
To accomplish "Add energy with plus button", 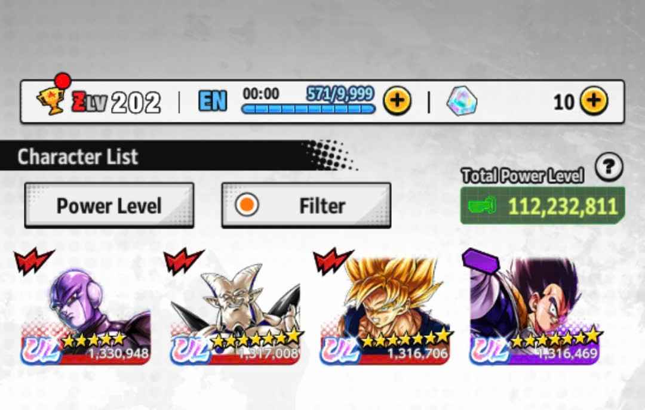I will (397, 101).
